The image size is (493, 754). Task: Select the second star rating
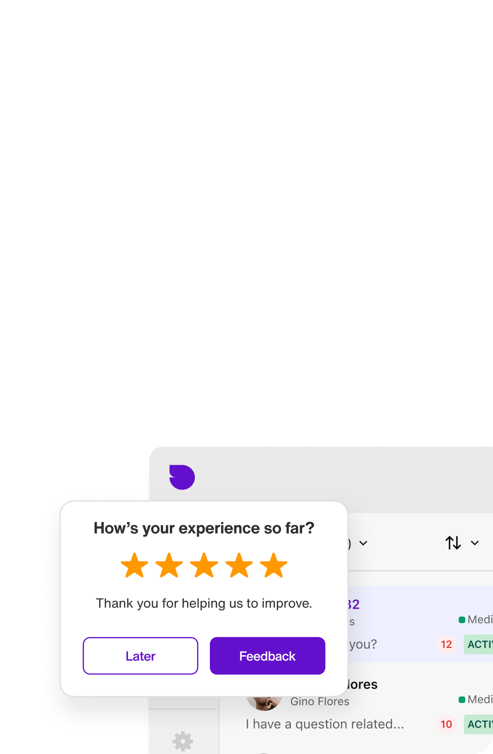click(169, 565)
